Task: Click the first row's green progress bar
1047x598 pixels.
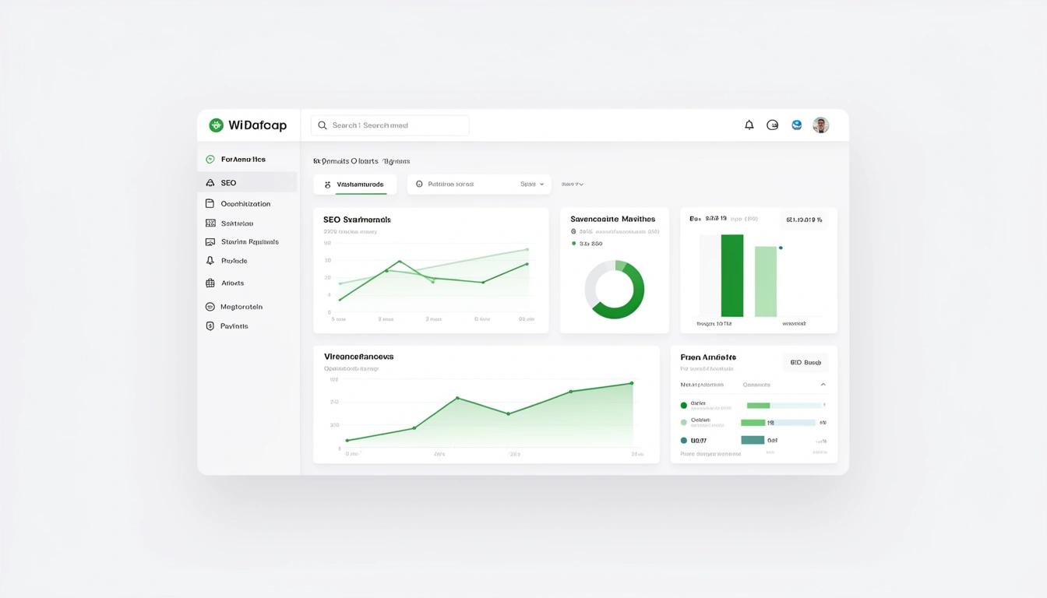Action: point(758,406)
